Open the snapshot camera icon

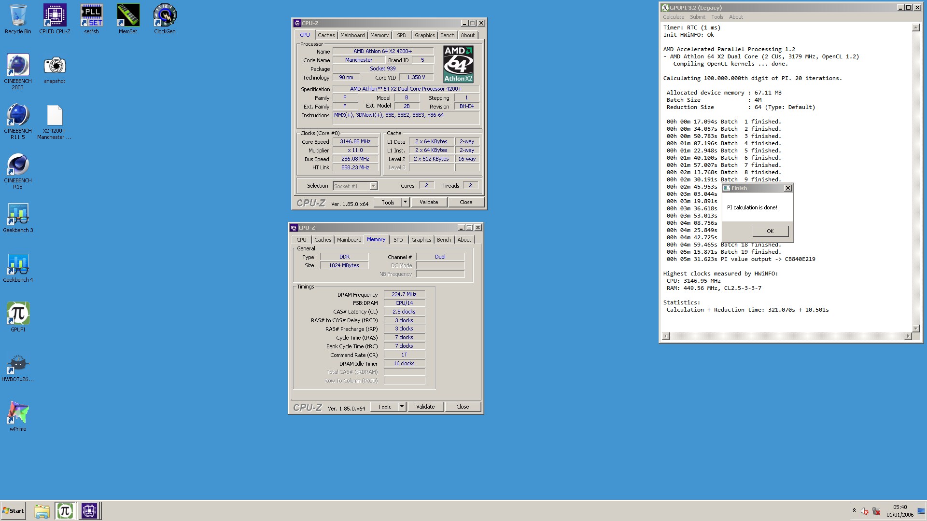[x=55, y=69]
